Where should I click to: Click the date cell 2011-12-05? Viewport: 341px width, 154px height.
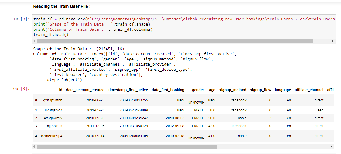[95, 126]
